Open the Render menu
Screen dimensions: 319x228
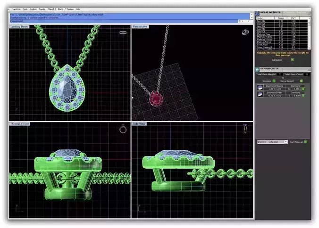[42, 9]
